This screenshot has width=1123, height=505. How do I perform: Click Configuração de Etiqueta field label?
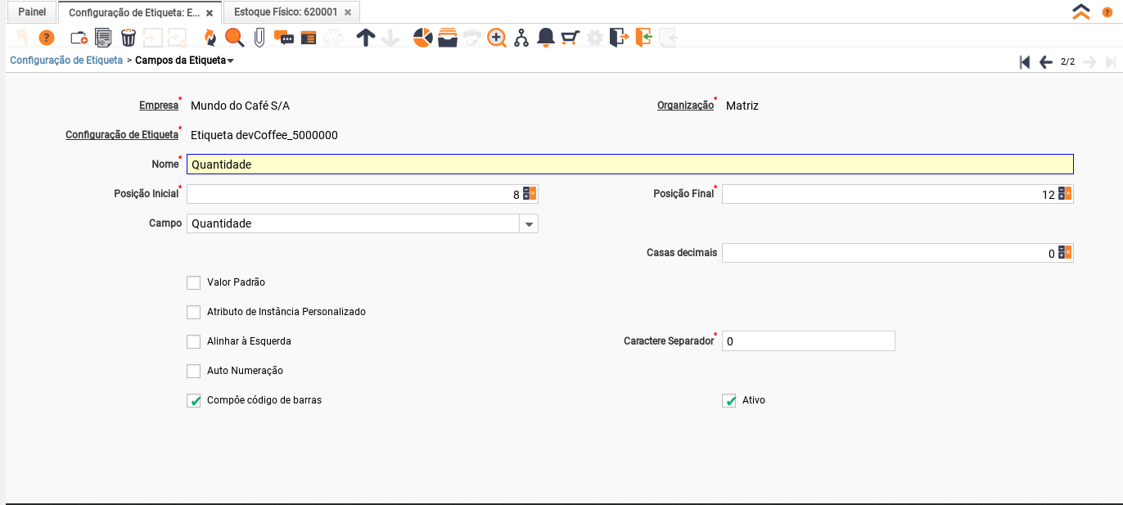point(122,135)
